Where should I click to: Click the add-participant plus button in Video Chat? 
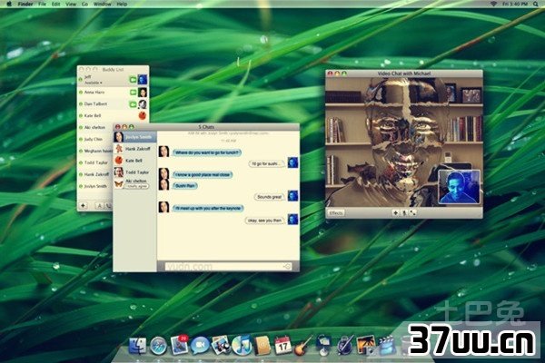click(x=395, y=213)
